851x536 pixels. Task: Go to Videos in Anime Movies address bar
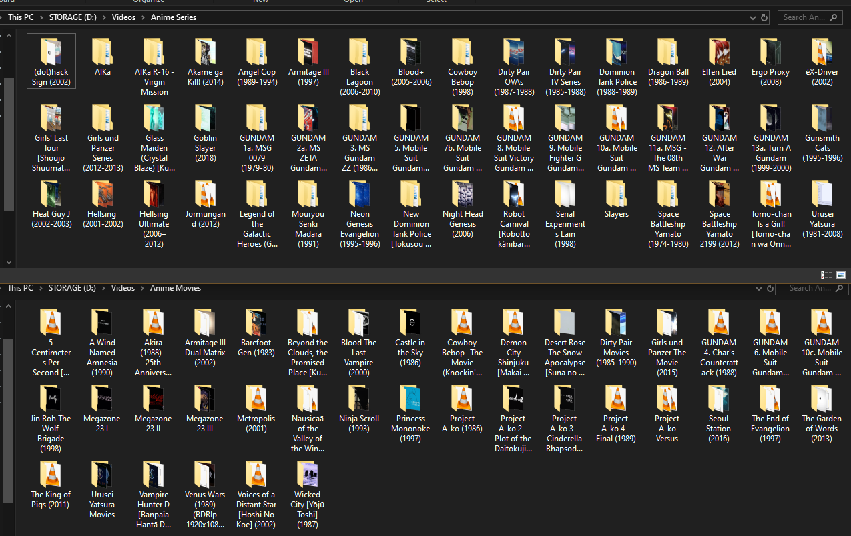coord(123,288)
